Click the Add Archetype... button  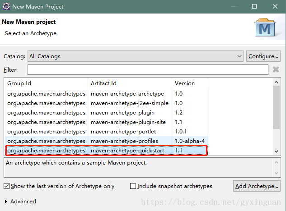[x=257, y=186]
